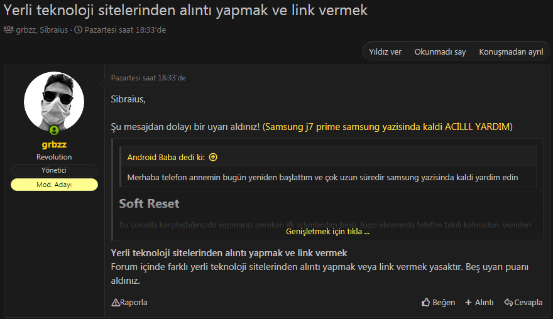Click the Yönetici badge
This screenshot has width=553, height=319.
pos(54,170)
